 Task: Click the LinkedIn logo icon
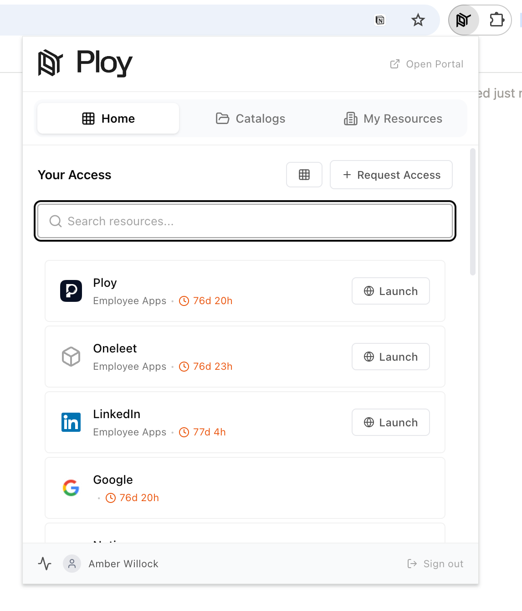(71, 422)
